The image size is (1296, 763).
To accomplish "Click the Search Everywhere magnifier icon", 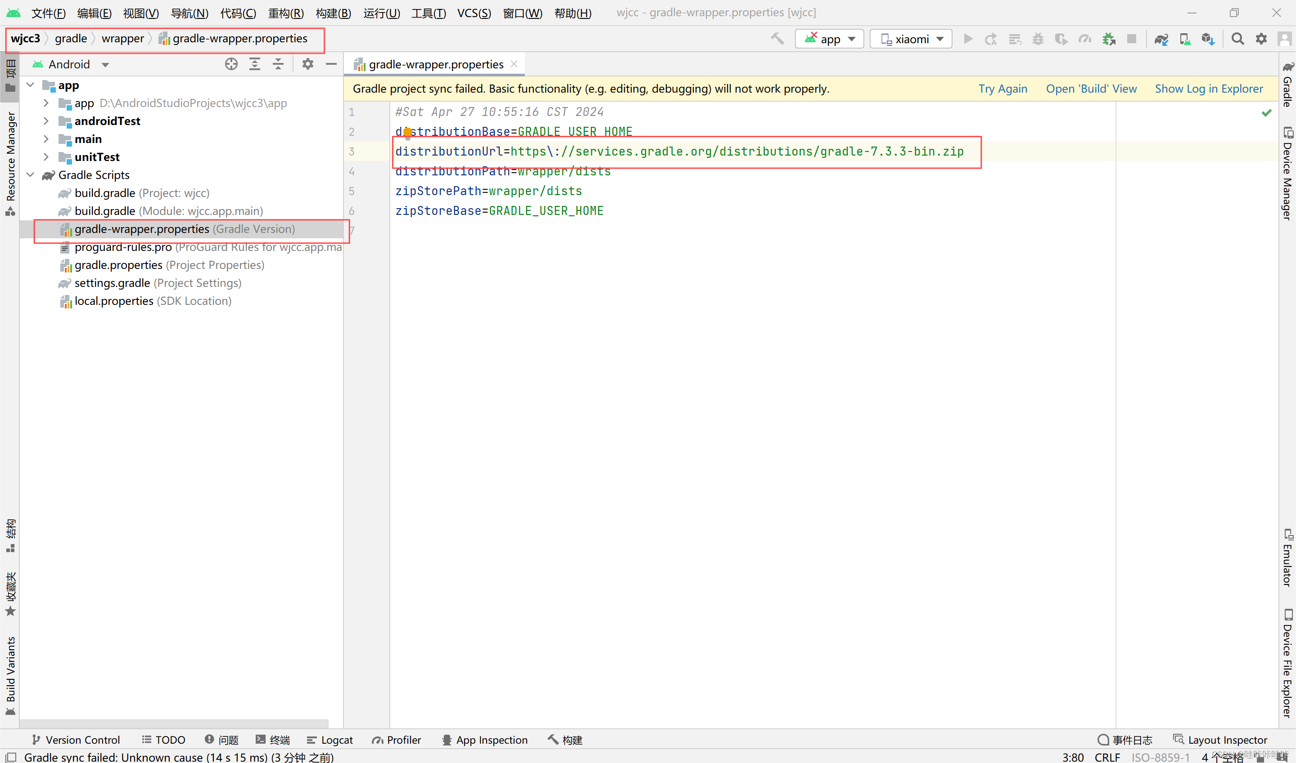I will point(1237,39).
